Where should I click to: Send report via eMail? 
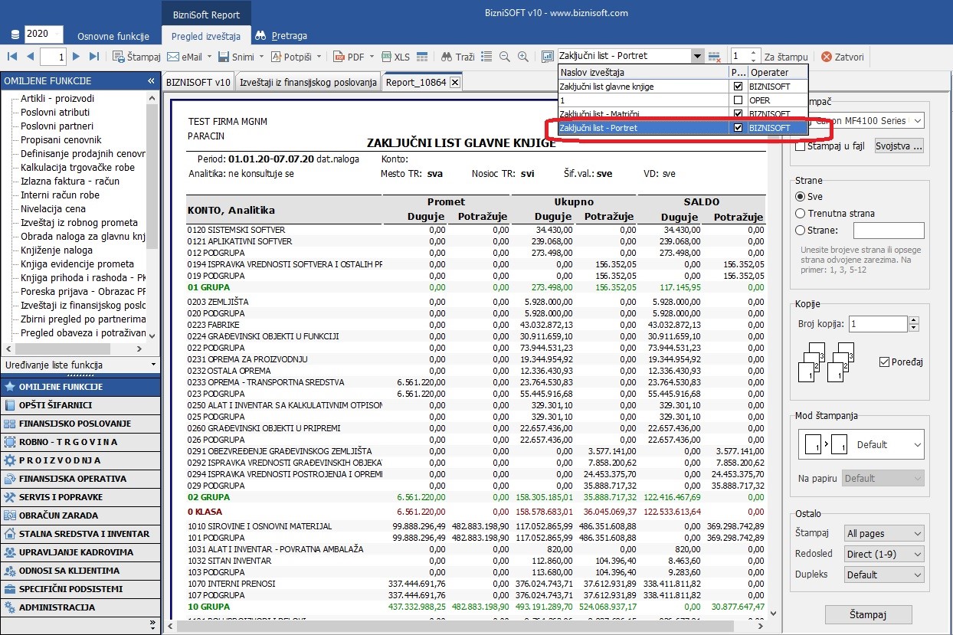tap(185, 57)
